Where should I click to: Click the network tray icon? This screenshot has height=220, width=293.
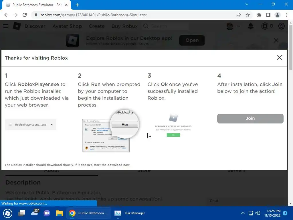point(251,213)
